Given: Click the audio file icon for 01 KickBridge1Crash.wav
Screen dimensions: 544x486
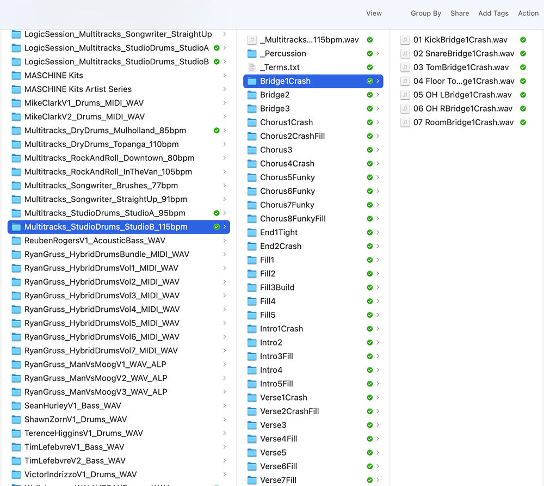Looking at the screenshot, I should (405, 40).
